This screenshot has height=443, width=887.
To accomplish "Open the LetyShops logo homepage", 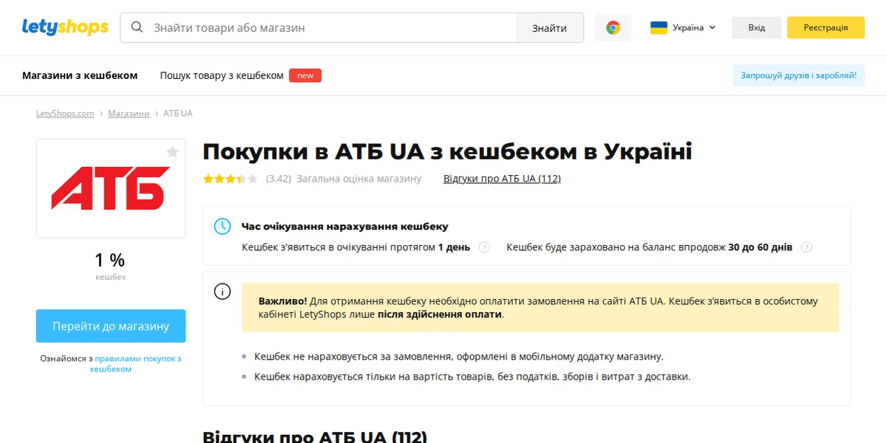I will tap(65, 27).
